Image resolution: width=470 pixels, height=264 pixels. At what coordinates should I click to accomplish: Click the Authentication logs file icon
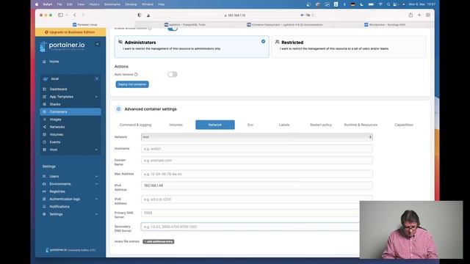click(x=44, y=199)
